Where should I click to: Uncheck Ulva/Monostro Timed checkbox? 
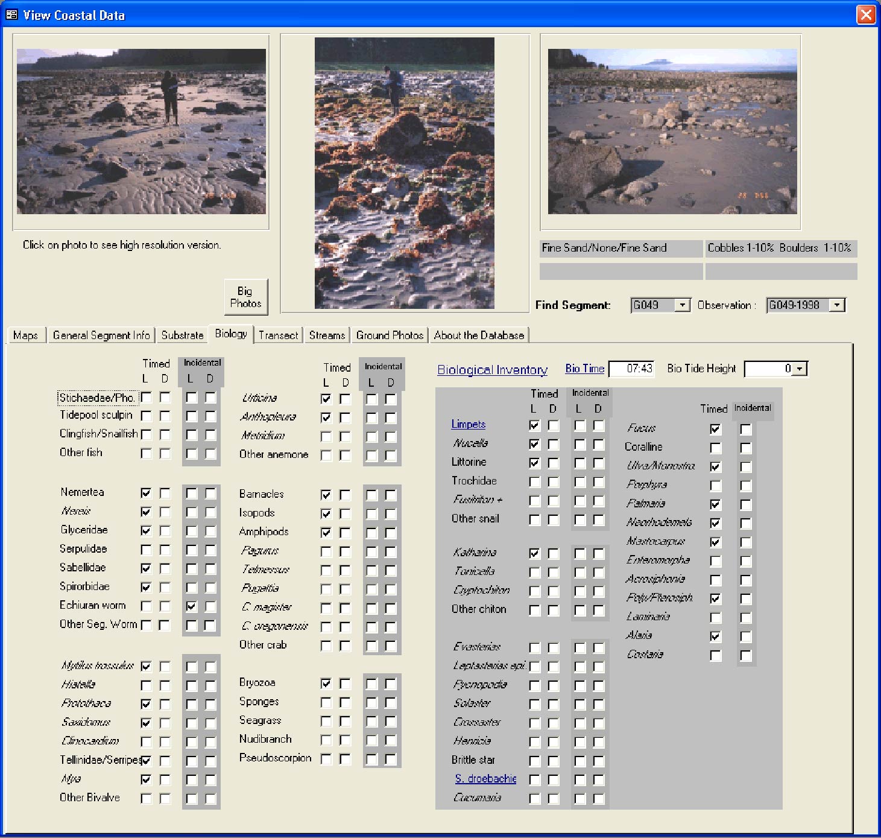click(715, 466)
